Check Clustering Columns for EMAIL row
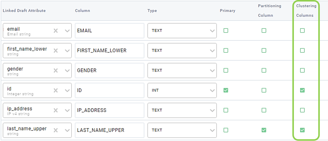 coord(302,31)
